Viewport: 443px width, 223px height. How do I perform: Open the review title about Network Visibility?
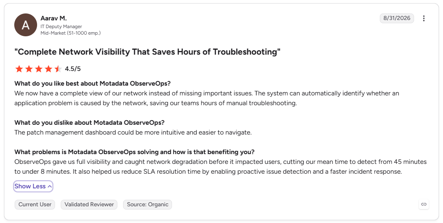point(147,52)
